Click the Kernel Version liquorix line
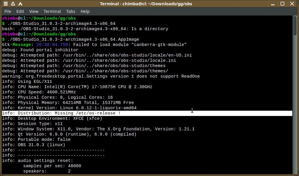 coord(69,108)
